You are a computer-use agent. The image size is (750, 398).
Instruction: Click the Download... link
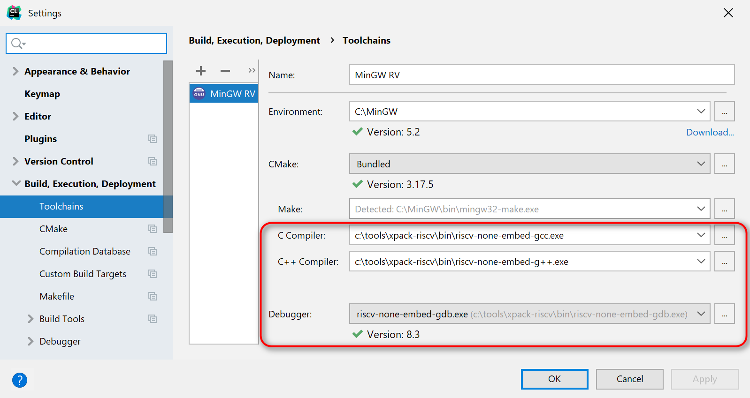click(710, 132)
